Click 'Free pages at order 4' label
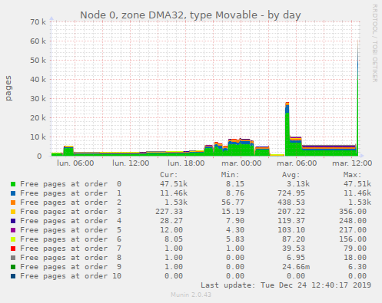The width and height of the screenshot is (382, 303). tap(71, 221)
